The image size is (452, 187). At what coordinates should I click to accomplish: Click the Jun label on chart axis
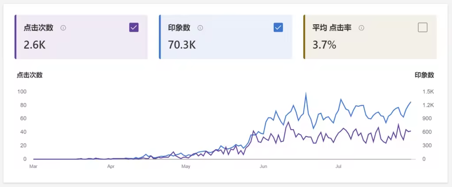pyautogui.click(x=264, y=166)
